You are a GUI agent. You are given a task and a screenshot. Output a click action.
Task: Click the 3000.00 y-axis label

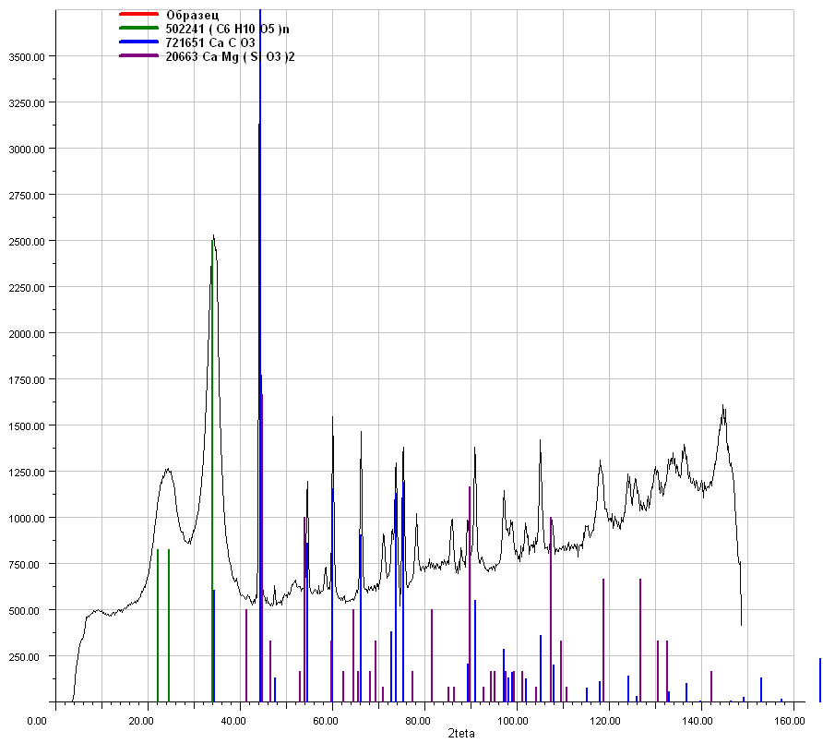[27, 150]
